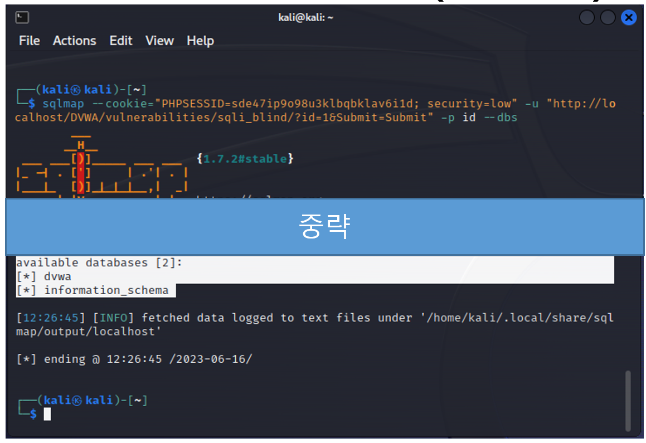Click the 'map/output/localhost' path text
The image size is (646, 443).
click(x=88, y=332)
